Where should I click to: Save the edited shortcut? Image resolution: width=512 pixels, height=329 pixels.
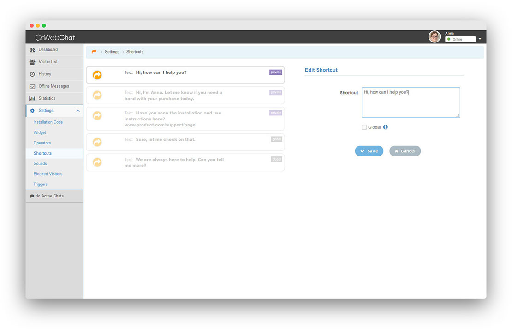click(x=369, y=150)
